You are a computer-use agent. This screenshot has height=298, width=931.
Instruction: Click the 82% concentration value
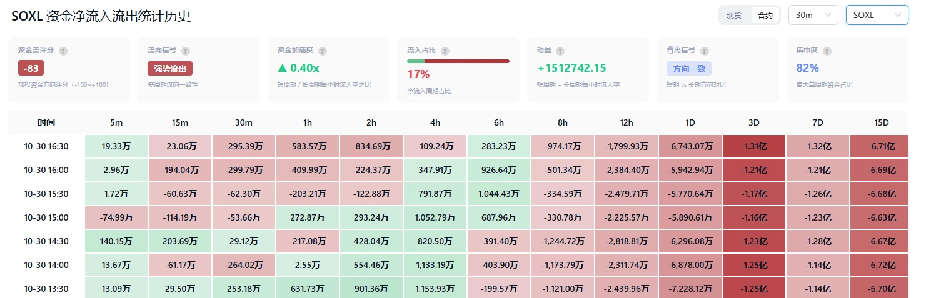(x=807, y=68)
